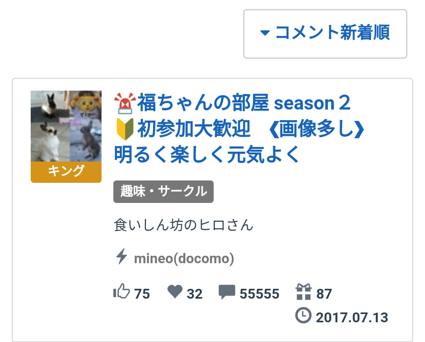Click the dropdown arrow beside コメント新着順
The height and width of the screenshot is (342, 425).
(265, 33)
